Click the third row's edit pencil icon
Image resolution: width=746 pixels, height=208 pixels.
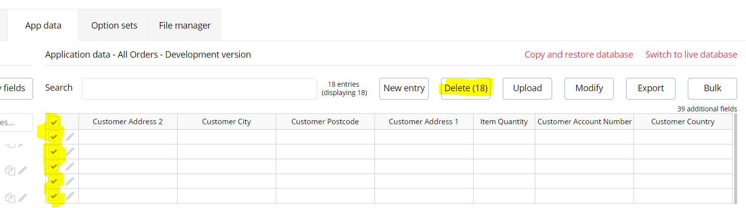71,166
